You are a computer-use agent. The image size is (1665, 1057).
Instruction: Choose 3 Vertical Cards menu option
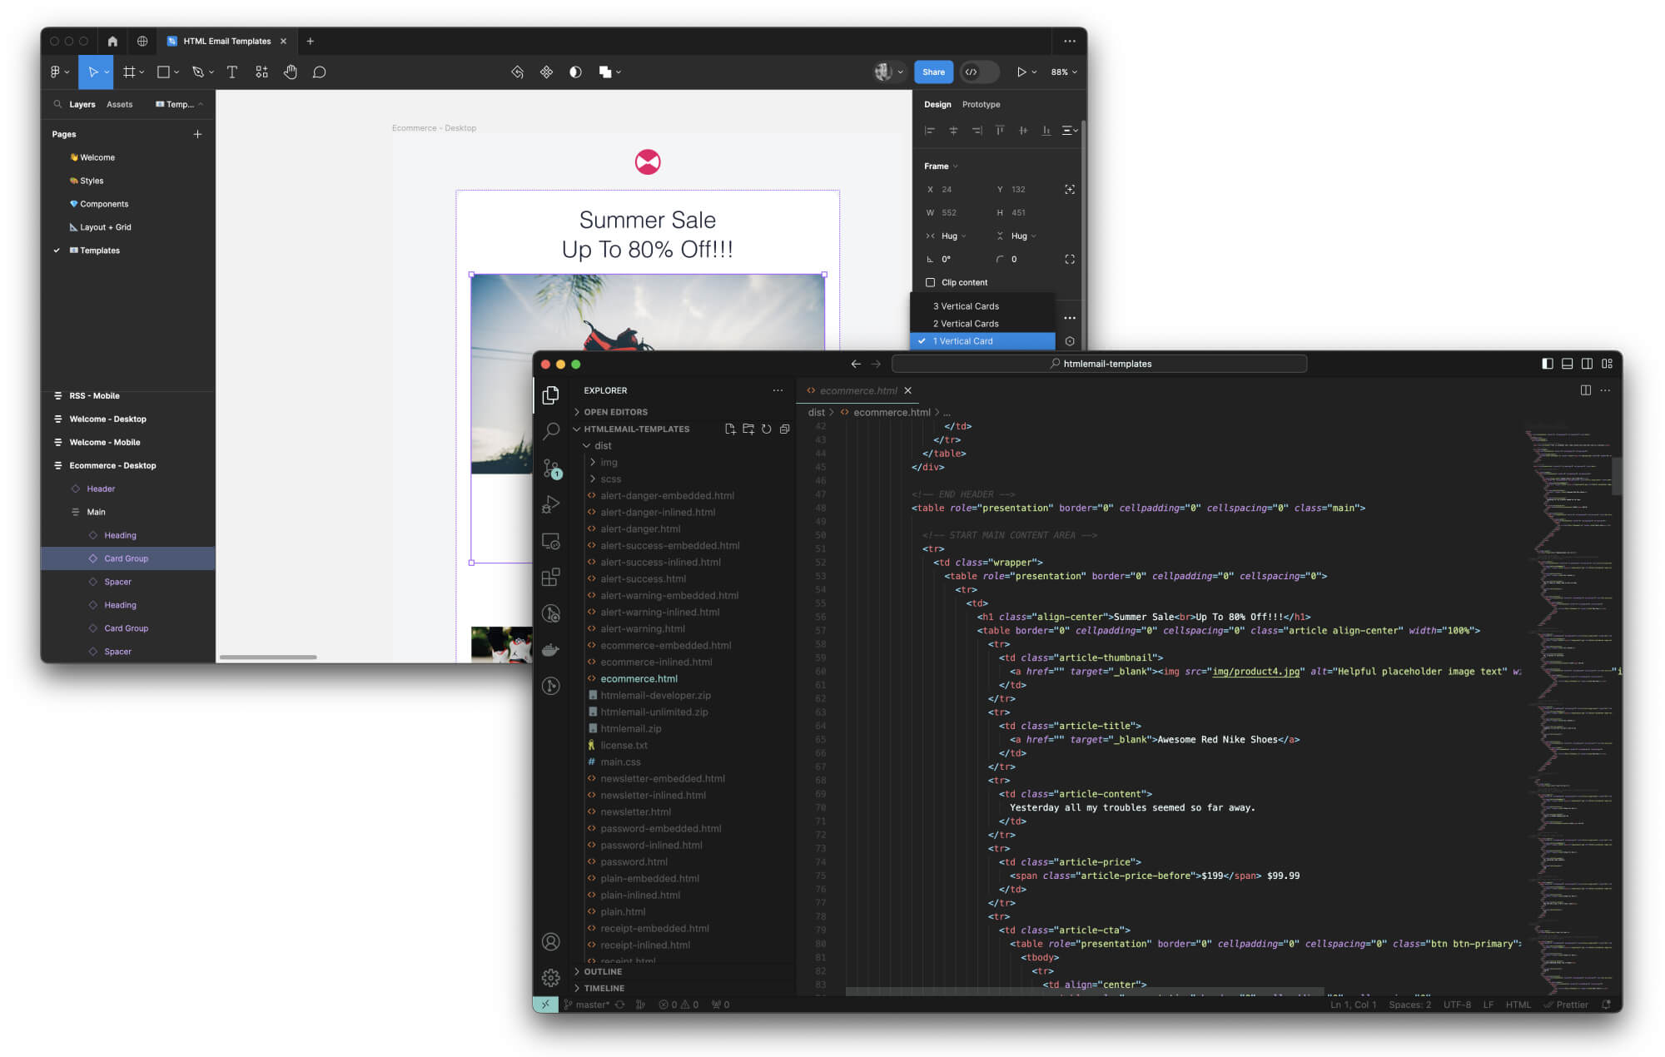click(982, 306)
